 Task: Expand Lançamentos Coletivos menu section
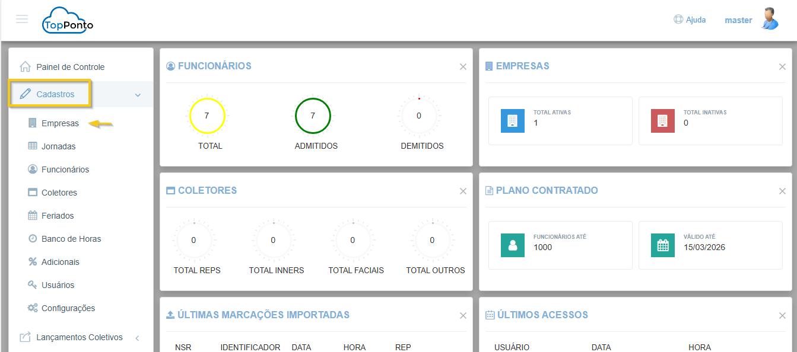pyautogui.click(x=79, y=337)
